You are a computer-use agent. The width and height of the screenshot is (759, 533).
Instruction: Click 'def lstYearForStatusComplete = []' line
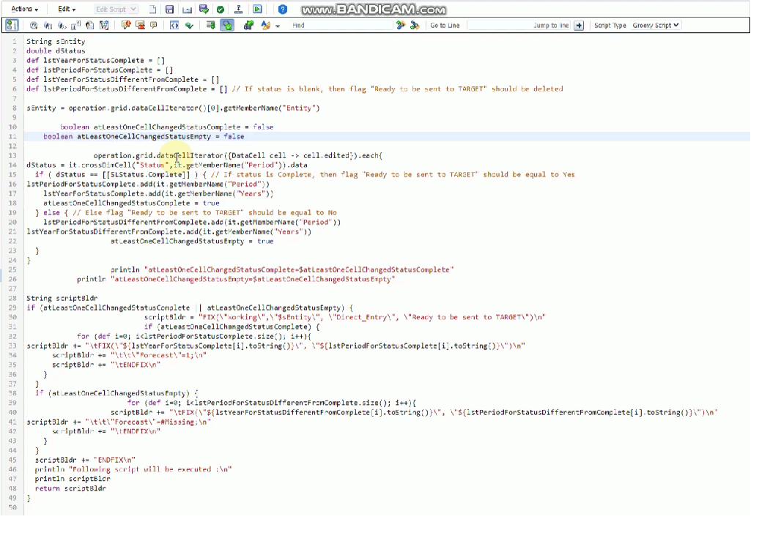pyautogui.click(x=96, y=61)
